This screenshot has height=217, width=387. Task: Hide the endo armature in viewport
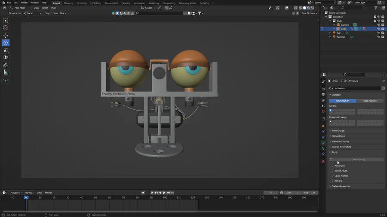[379, 29]
